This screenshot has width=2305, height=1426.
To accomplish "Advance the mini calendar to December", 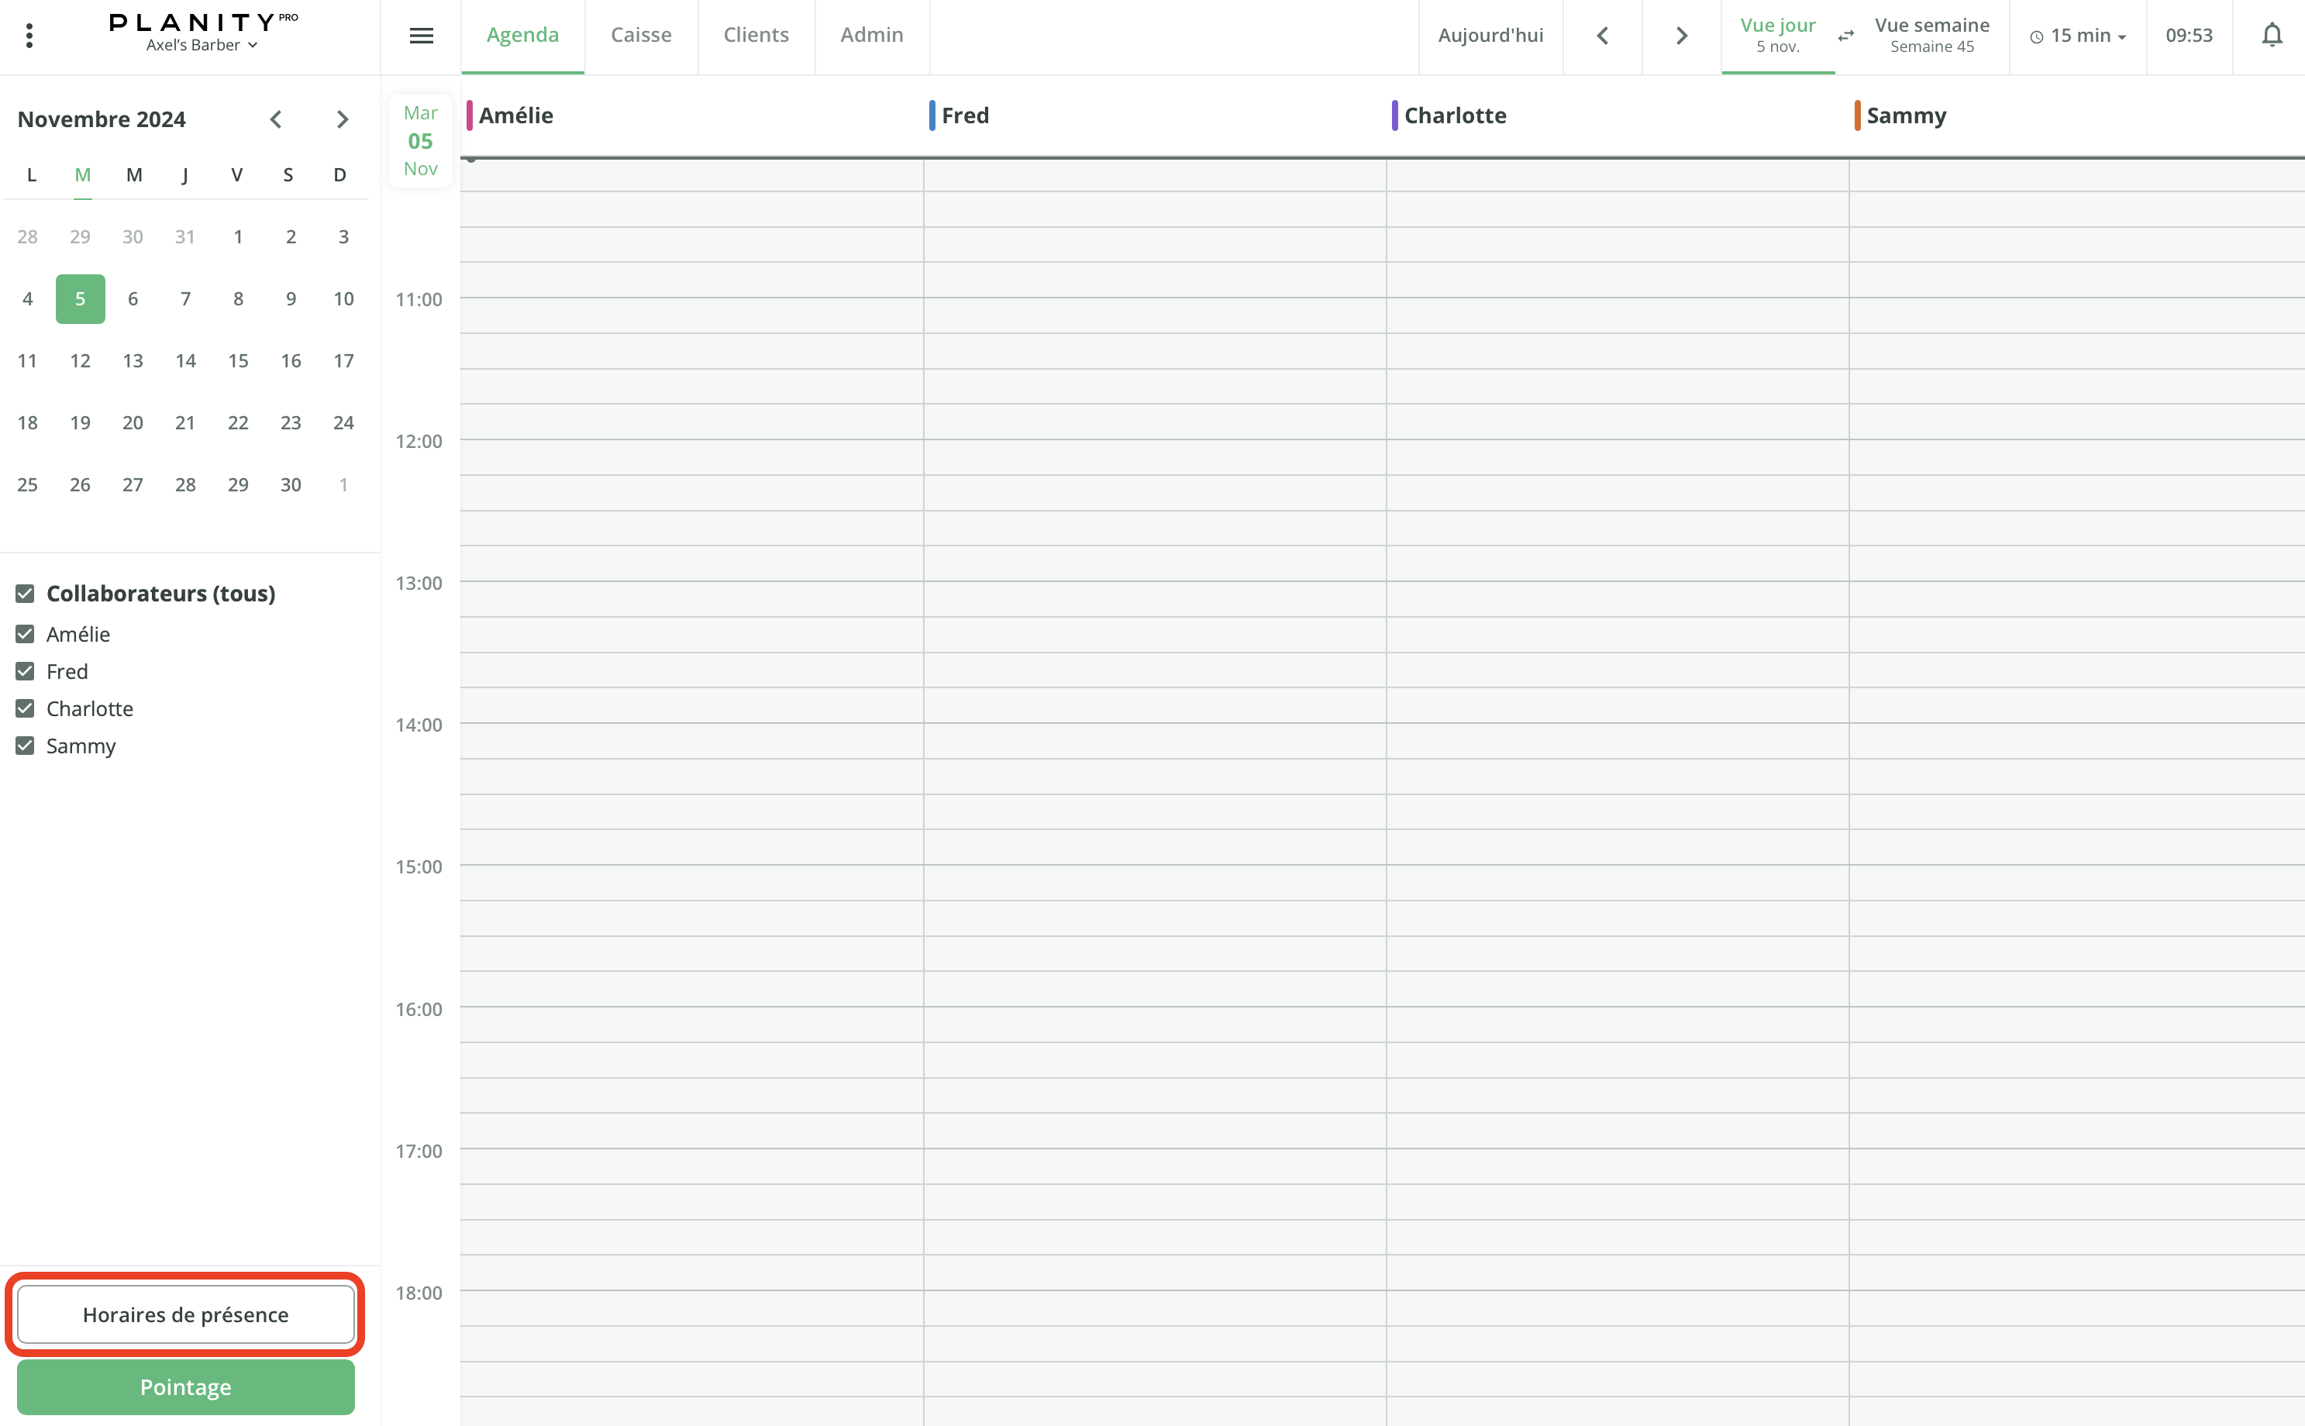I will click(343, 119).
